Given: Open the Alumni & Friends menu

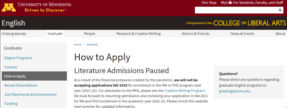Looking at the screenshot, I should click(x=195, y=34).
